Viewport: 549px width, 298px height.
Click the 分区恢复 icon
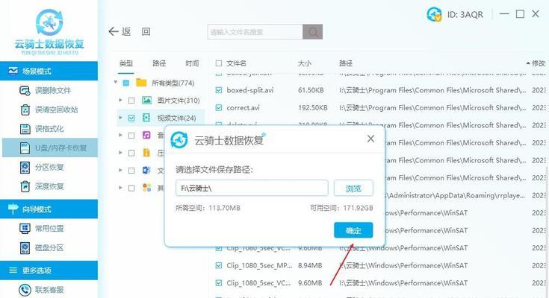(x=25, y=168)
